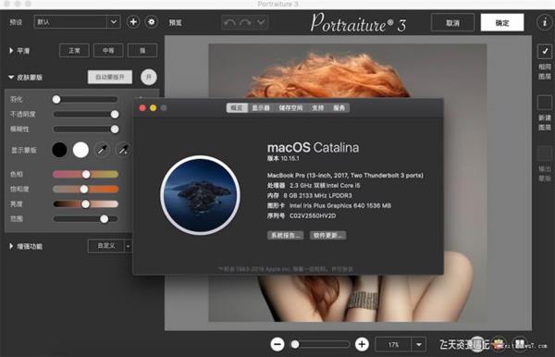The width and height of the screenshot is (555, 357).
Task: Show the info about Portraiture icon
Action: point(544,22)
